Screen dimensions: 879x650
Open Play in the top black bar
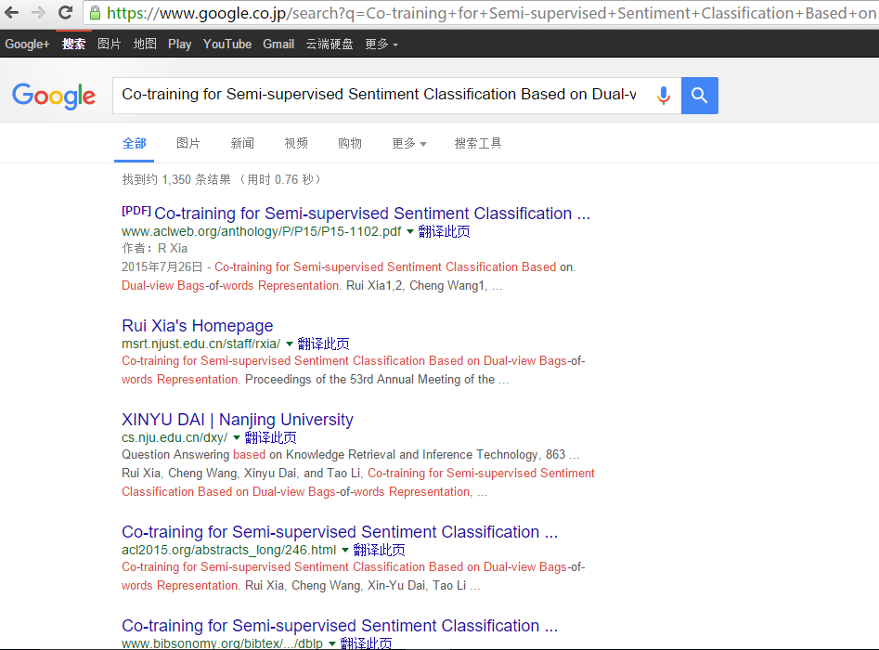179,44
